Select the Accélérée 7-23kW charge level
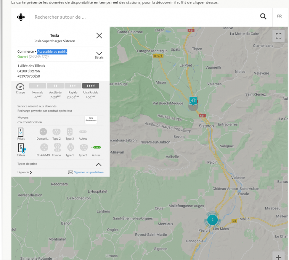Viewport: 289px width, 260px height. coord(55,86)
